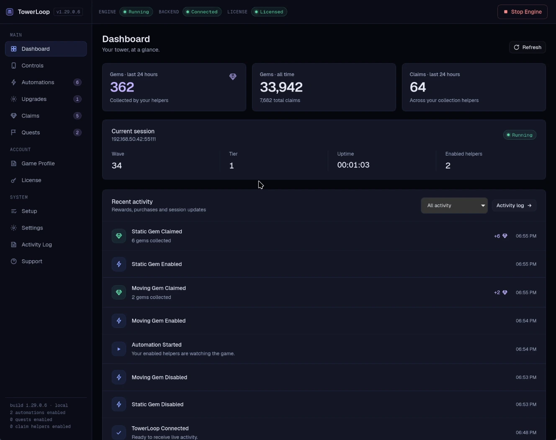Screen dimensions: 556x440
Task: Refresh the dashboard
Action: click(x=528, y=47)
